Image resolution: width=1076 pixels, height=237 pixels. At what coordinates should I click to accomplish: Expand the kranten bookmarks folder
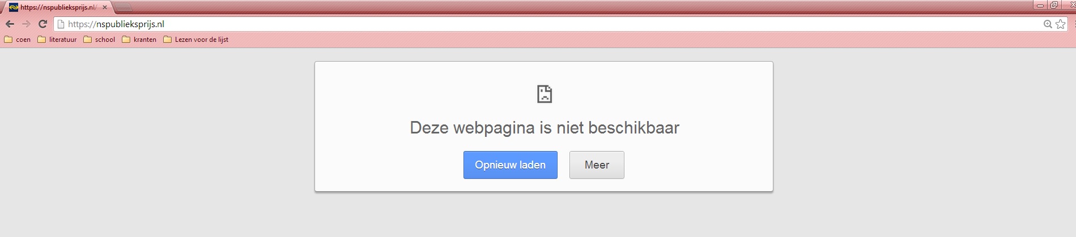[139, 40]
